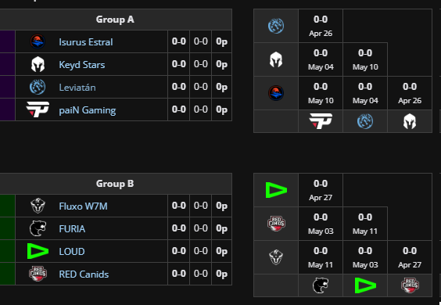Open the Isurus Estral team link
Viewport: 441px width, 305px height.
click(x=86, y=42)
